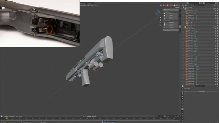This screenshot has height=123, width=219.
Task: Open the Render properties tab
Action: click(182, 92)
